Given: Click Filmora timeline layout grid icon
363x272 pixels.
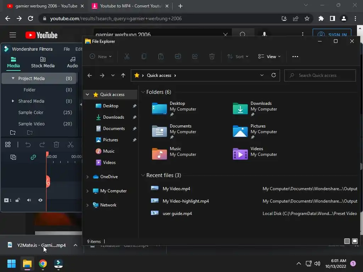Looking at the screenshot, I should coord(8,144).
